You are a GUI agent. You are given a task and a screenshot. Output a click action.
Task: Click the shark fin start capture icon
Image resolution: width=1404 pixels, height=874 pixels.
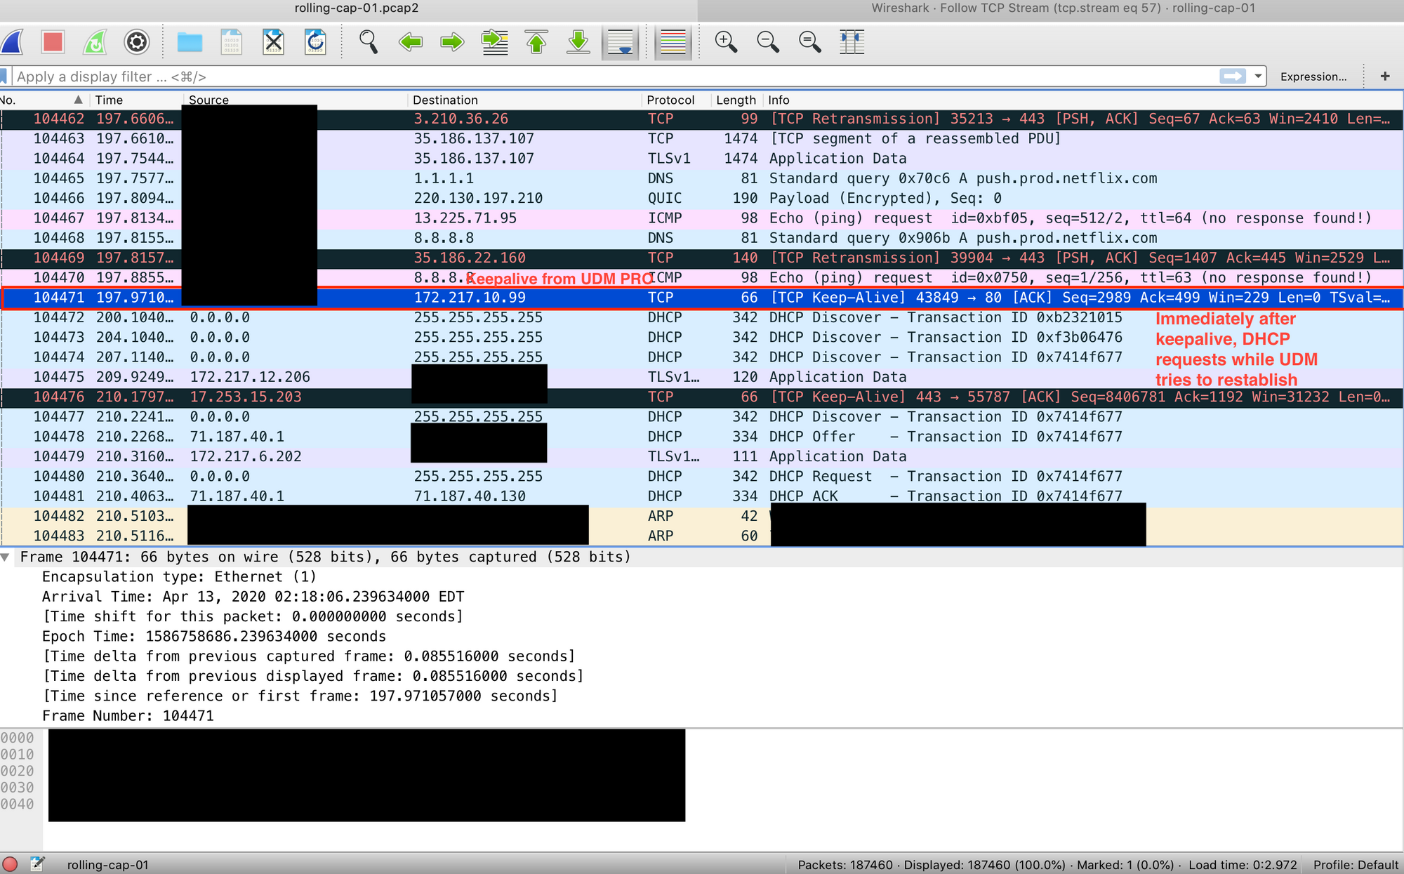[13, 42]
